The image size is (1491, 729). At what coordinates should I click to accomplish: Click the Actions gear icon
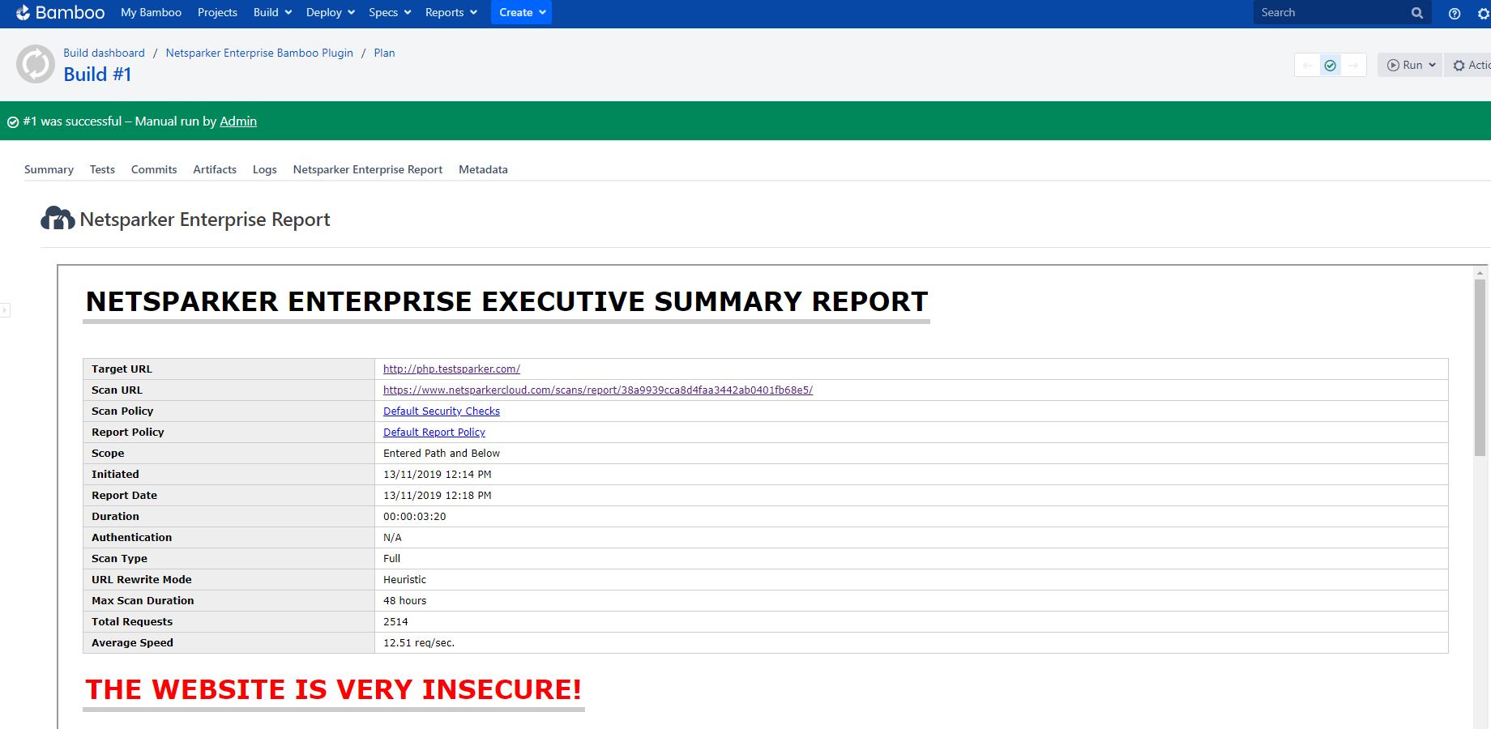[x=1459, y=66]
